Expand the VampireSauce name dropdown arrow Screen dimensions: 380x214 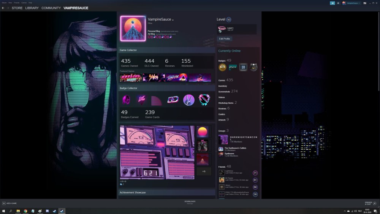point(173,20)
